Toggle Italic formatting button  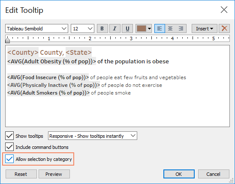click(115, 28)
